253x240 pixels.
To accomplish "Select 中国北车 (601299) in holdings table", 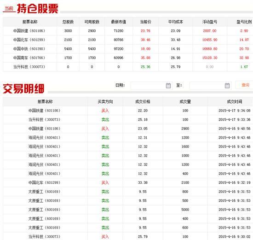I will click(29, 40).
